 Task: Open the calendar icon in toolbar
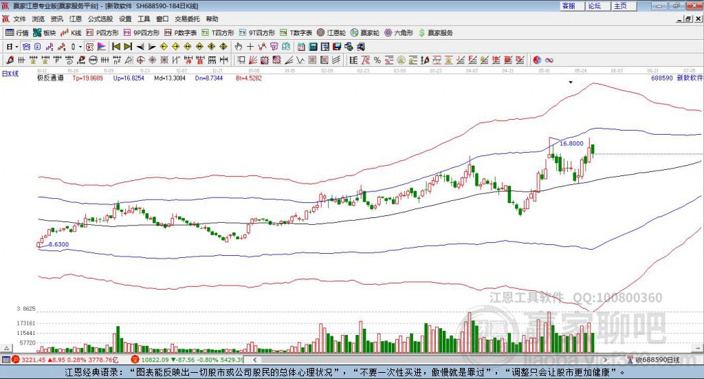click(x=301, y=47)
